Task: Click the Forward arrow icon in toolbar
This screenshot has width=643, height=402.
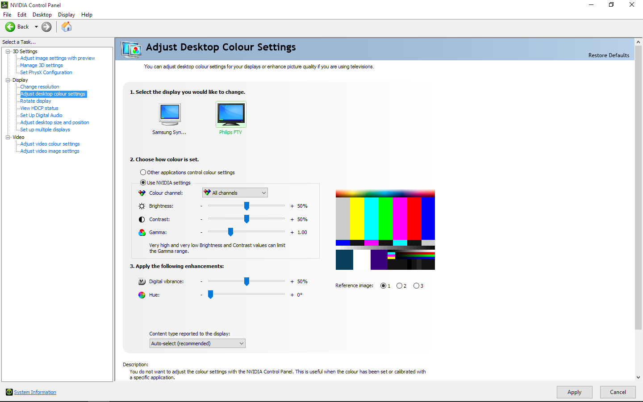Action: point(46,27)
